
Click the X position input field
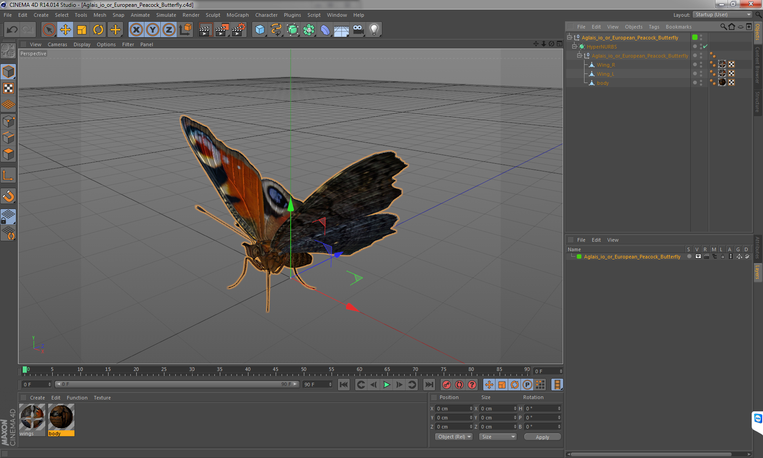point(454,409)
